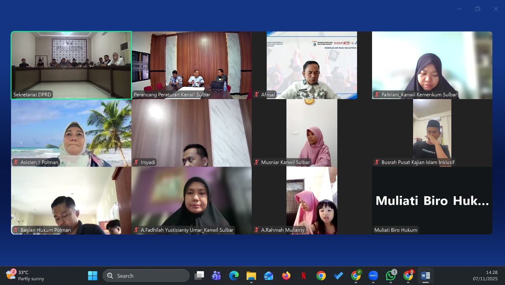Viewport: 505px width, 285px height.
Task: Open Microsoft Teams taskbar icon
Action: click(216, 276)
